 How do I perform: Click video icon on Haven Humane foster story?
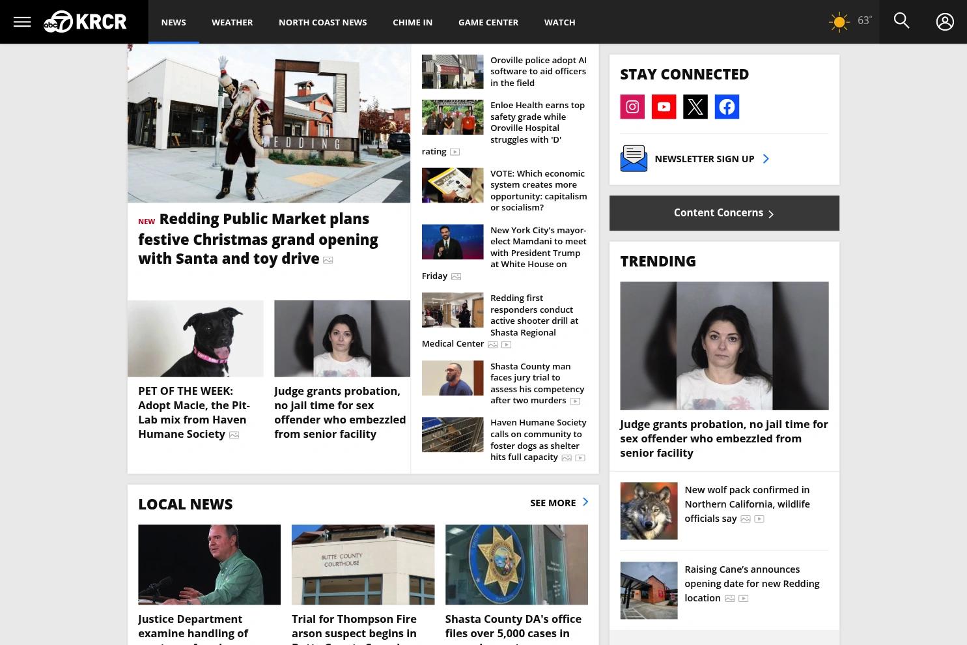pos(580,458)
